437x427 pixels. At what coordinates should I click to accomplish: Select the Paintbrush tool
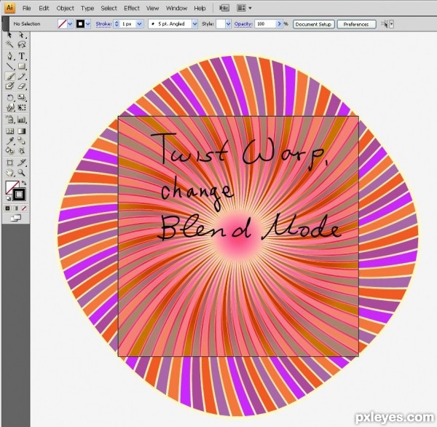coord(10,77)
